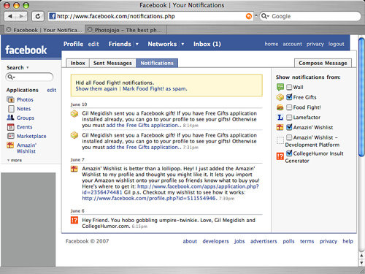Click the Compose Message button
The image size is (365, 274).
pyautogui.click(x=323, y=63)
